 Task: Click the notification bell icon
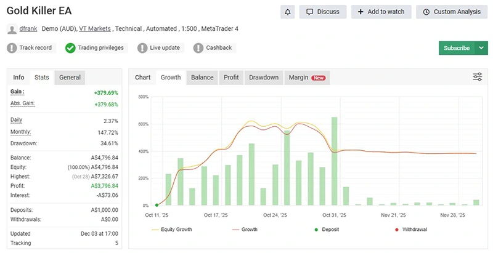coord(287,12)
